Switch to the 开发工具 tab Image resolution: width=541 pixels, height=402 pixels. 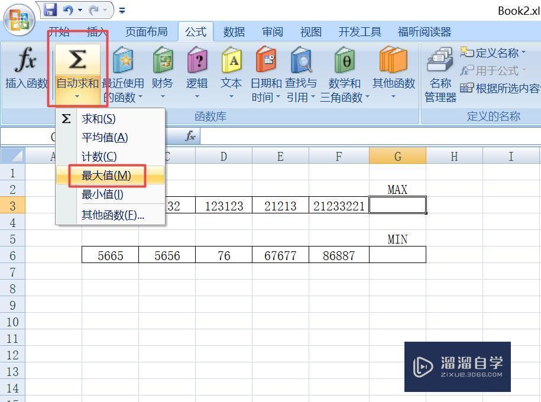click(x=360, y=32)
